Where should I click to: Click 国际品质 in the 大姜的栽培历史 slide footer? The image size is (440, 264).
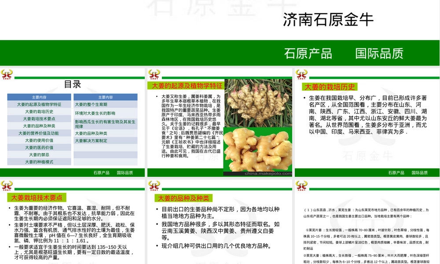pyautogui.click(x=420, y=173)
